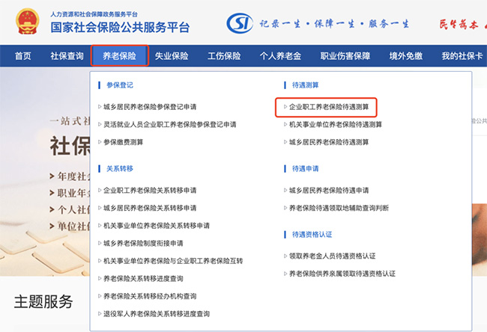Open 城乡居民养老保险参保登记申请 link
The height and width of the screenshot is (332, 487).
[150, 107]
